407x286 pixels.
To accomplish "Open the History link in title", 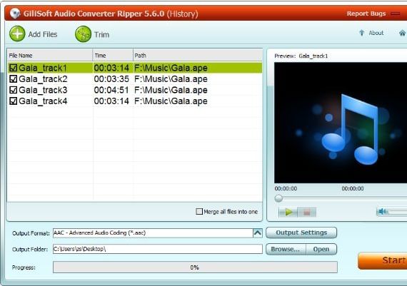I will pos(183,14).
